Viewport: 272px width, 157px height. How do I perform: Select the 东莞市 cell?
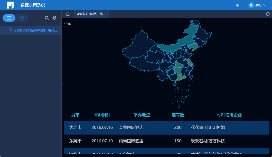tap(75, 141)
